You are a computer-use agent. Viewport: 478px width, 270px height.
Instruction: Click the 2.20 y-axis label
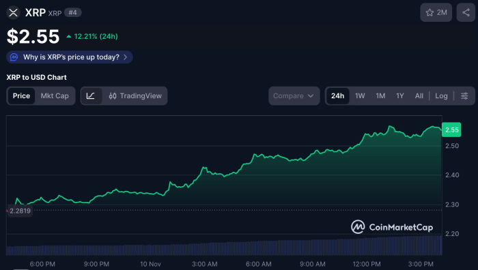[452, 234]
